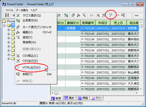
Task: Click the delete toolbar icon
Action: click(x=123, y=15)
